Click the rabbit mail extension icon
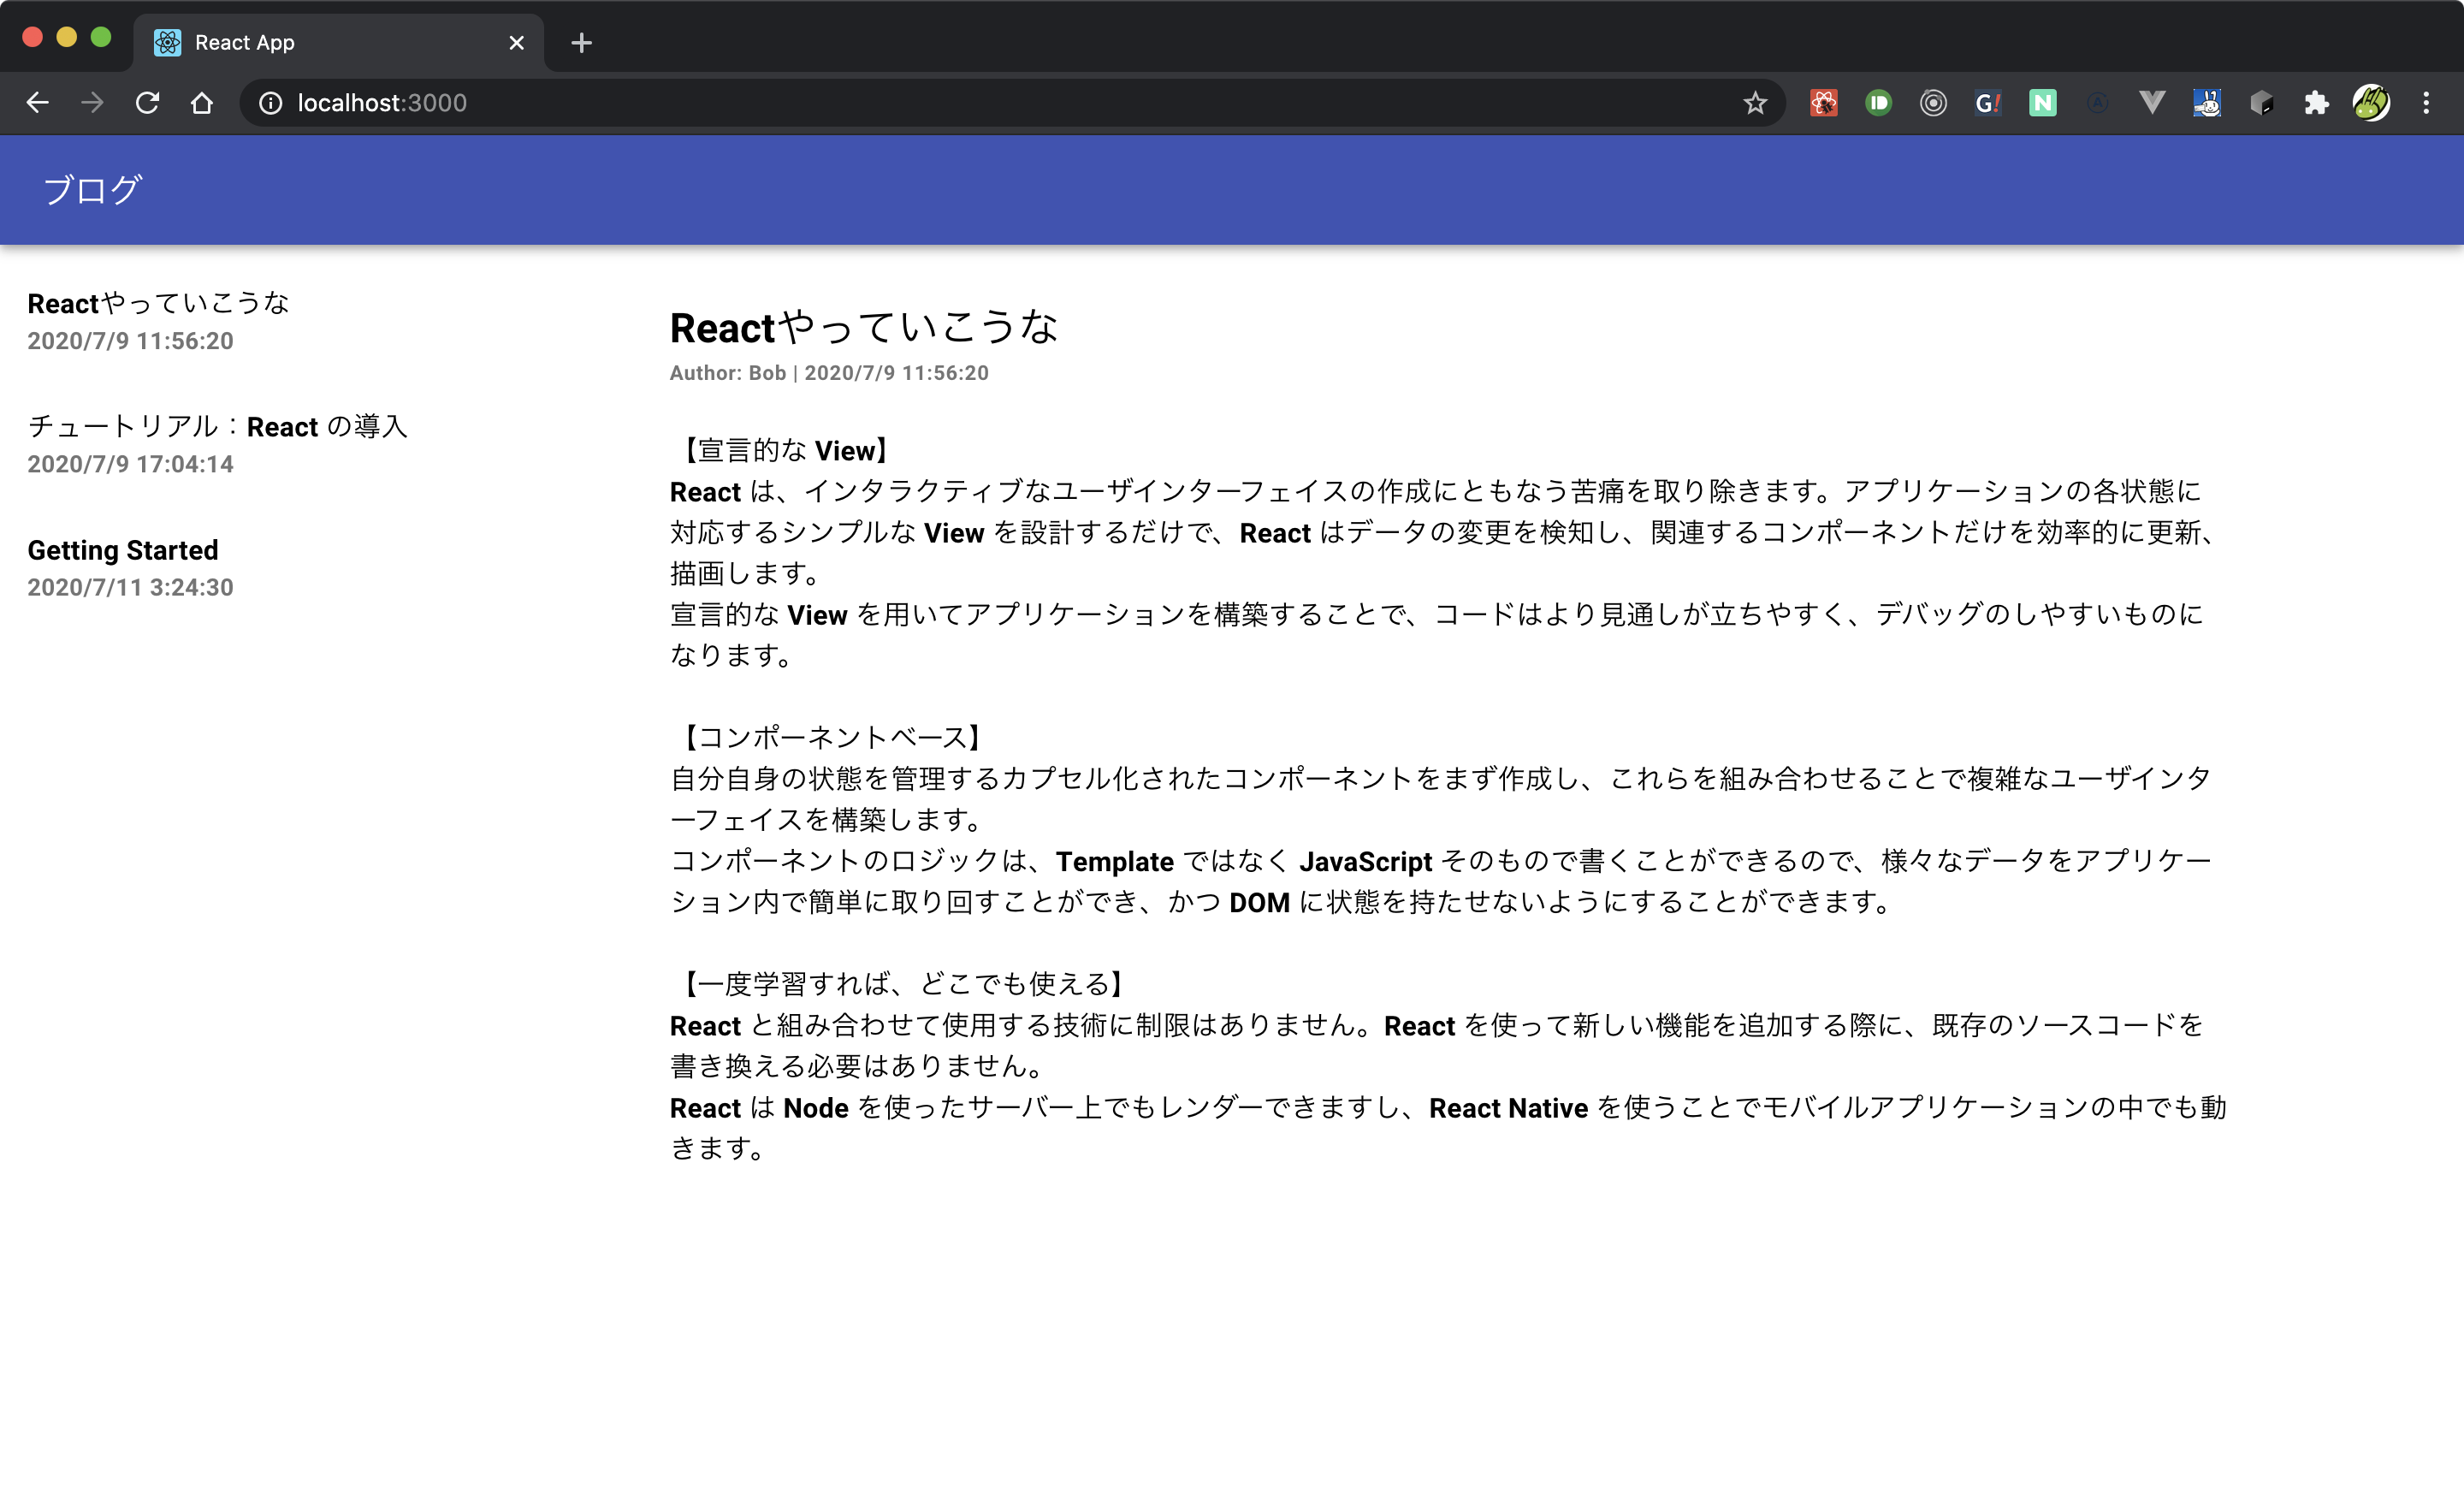2464x1501 pixels. pyautogui.click(x=2207, y=103)
